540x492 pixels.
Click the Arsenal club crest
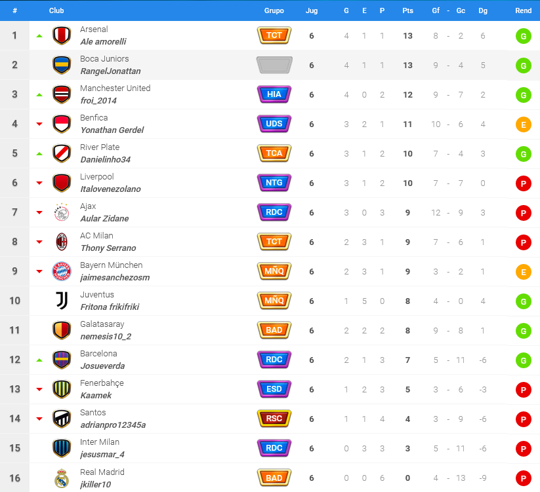point(62,35)
